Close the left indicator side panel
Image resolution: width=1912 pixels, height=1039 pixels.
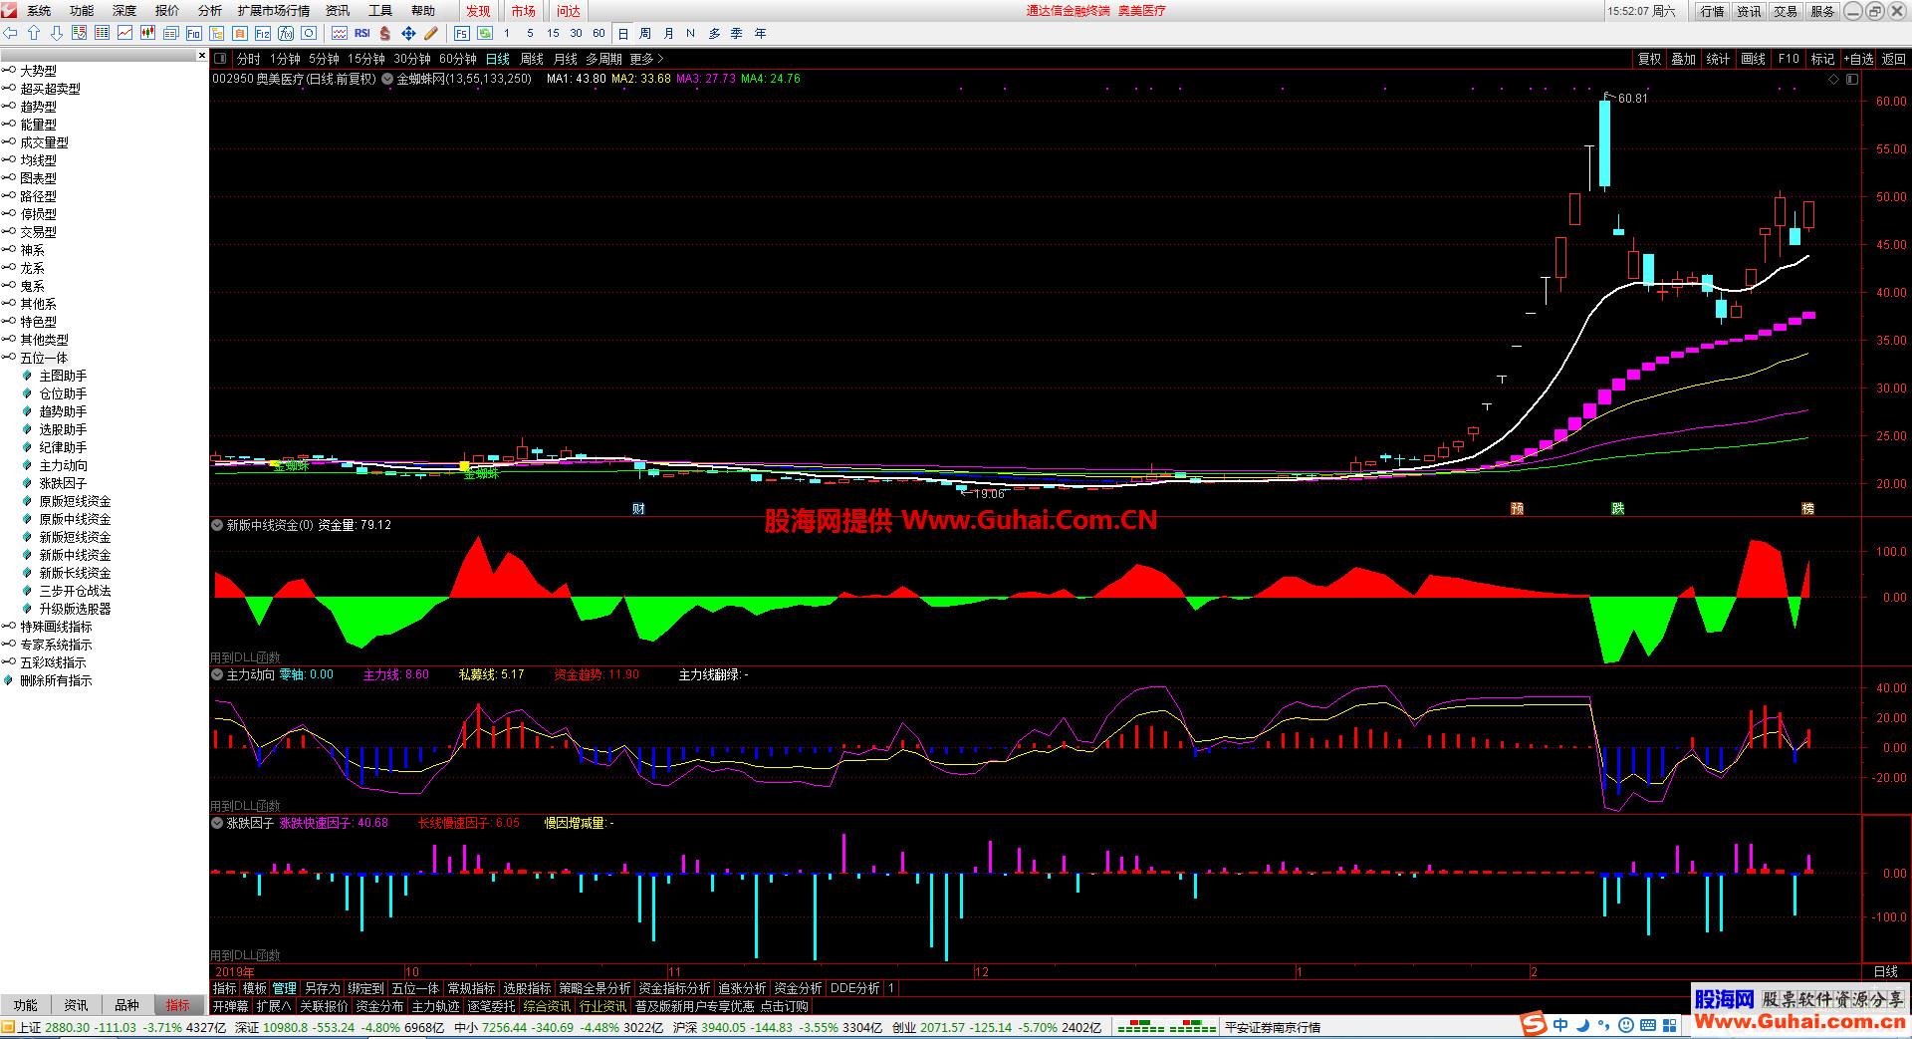(202, 55)
